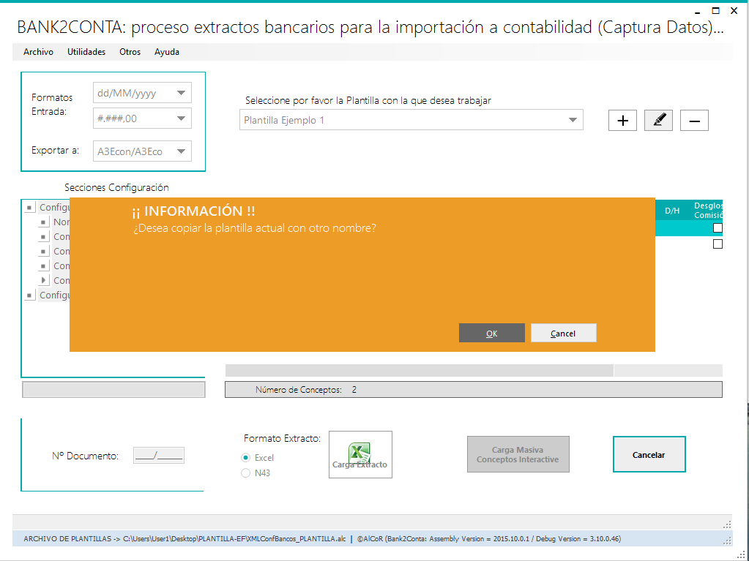Click the Cancelar button
749x561 pixels.
tap(649, 455)
